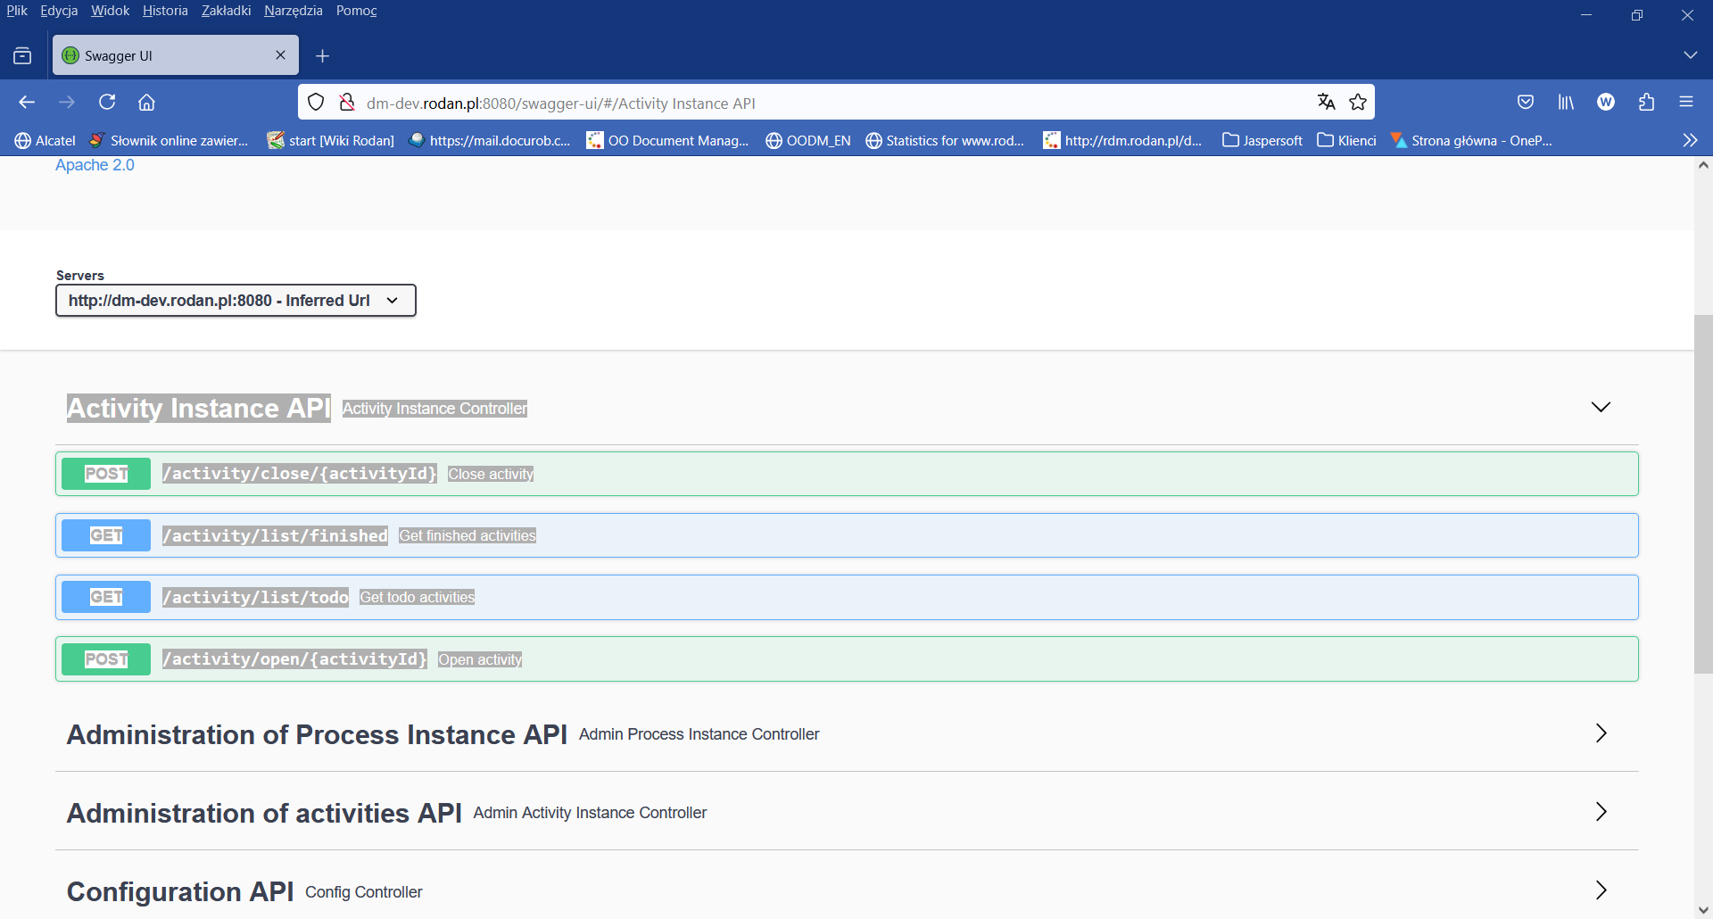Open the Jaspersoft bookmarks folder
Screen dimensions: 1713x919
tap(1262, 140)
